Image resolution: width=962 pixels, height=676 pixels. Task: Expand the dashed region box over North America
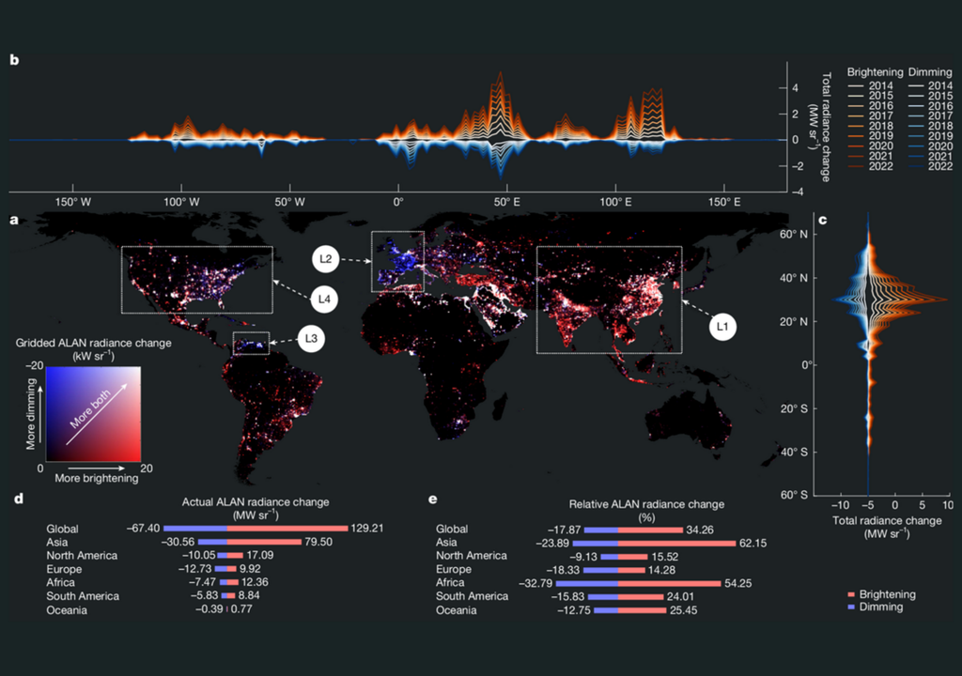click(x=197, y=279)
